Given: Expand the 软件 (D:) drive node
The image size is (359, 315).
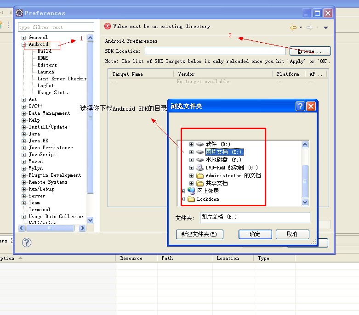Looking at the screenshot, I should 191,144.
